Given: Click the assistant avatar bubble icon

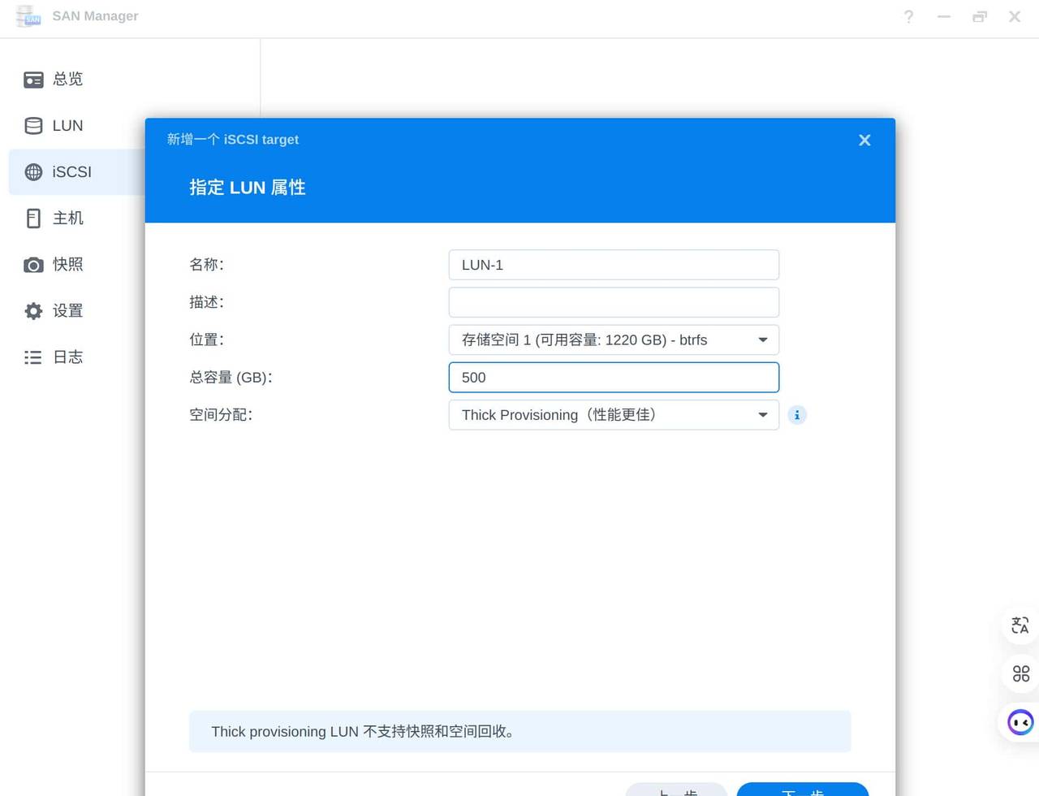Looking at the screenshot, I should tap(1020, 722).
